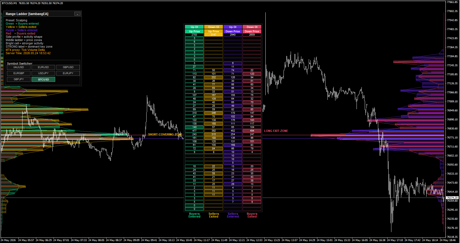Click the active BTCUSD symbol button

(x=43, y=79)
